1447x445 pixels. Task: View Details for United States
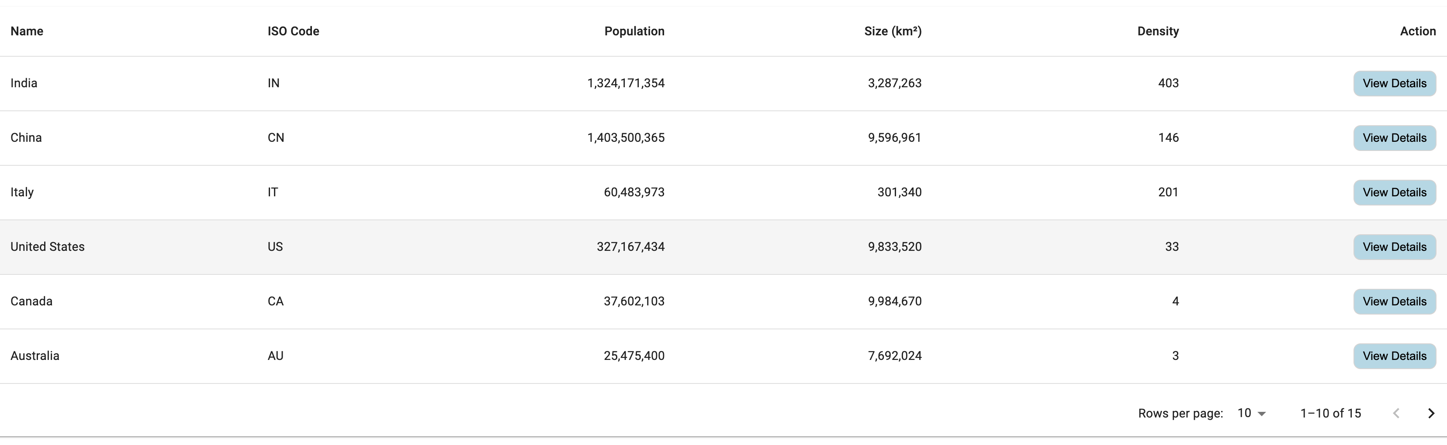click(1394, 247)
